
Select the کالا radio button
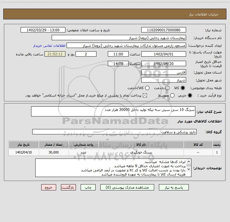click(183, 88)
